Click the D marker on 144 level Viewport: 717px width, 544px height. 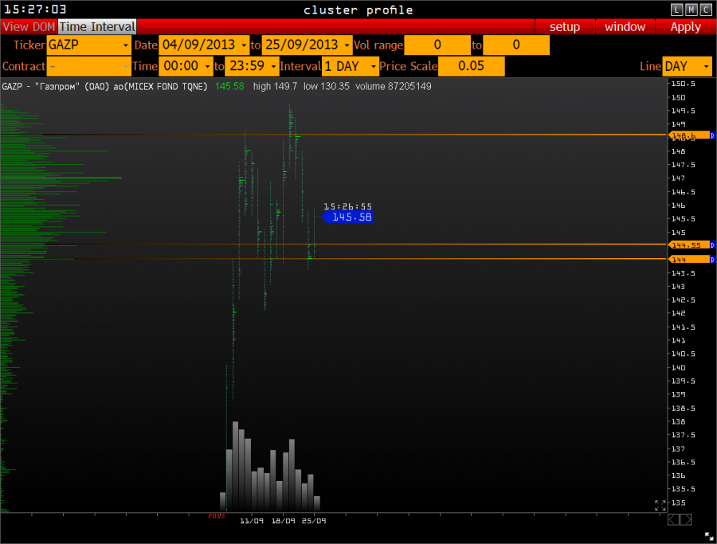pyautogui.click(x=712, y=260)
